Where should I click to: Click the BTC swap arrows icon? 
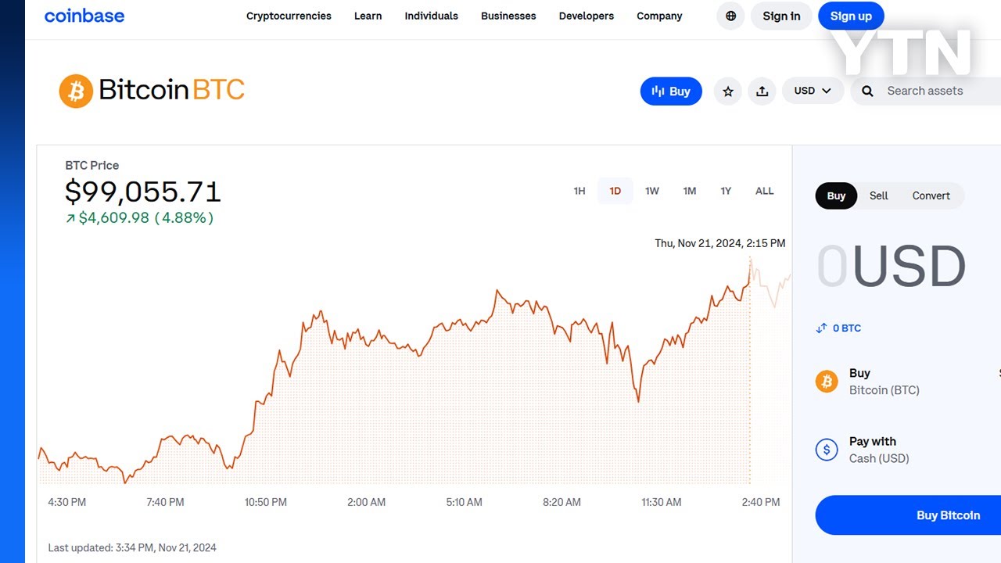point(821,328)
